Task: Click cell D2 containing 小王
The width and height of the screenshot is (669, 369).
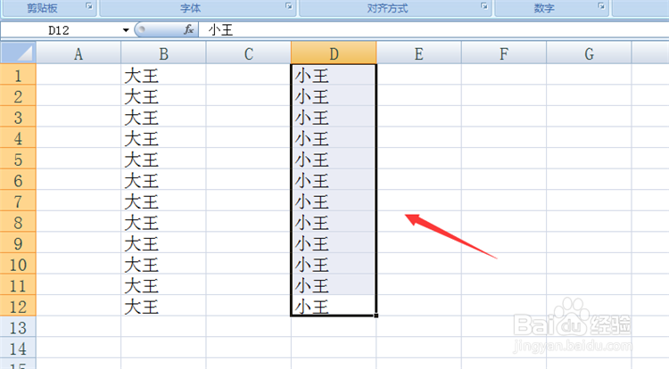Action: click(x=334, y=96)
